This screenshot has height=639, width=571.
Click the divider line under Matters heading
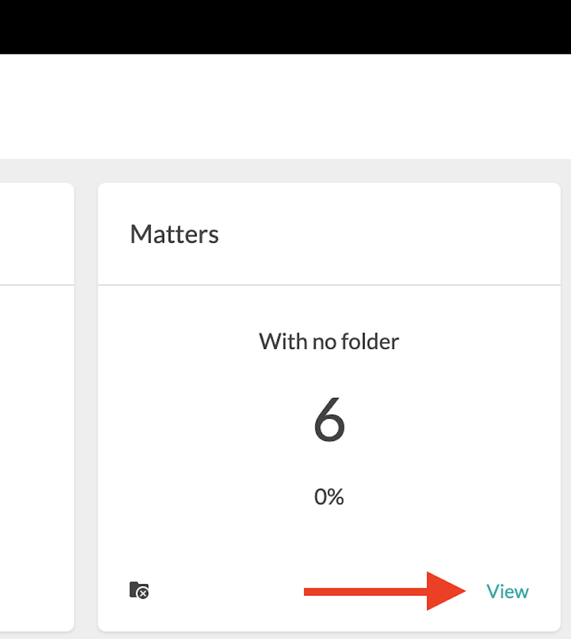point(329,285)
